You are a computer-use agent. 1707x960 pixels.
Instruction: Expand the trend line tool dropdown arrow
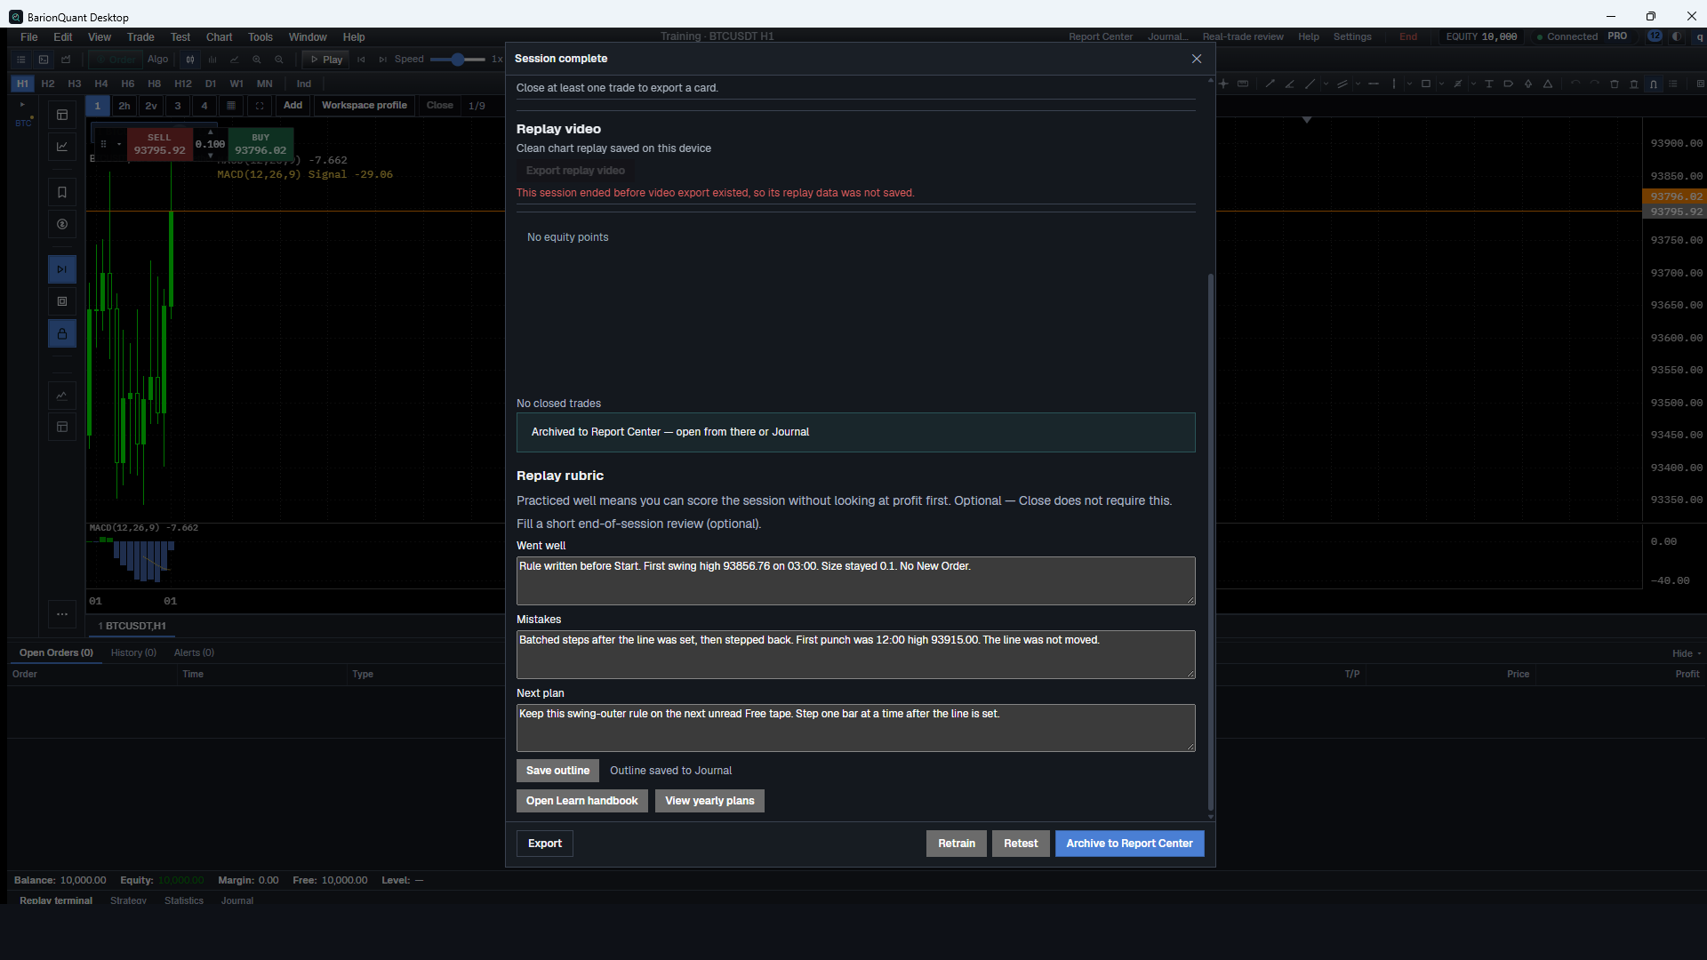click(x=1326, y=84)
